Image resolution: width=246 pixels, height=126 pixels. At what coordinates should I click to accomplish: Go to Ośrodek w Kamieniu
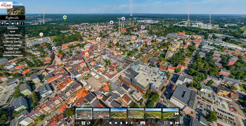click(x=12, y=45)
